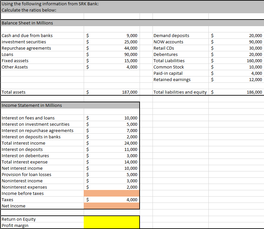The height and width of the screenshot is (229, 264).
Task: Select the 'Provision for loan losses' label
Action: click(42, 174)
